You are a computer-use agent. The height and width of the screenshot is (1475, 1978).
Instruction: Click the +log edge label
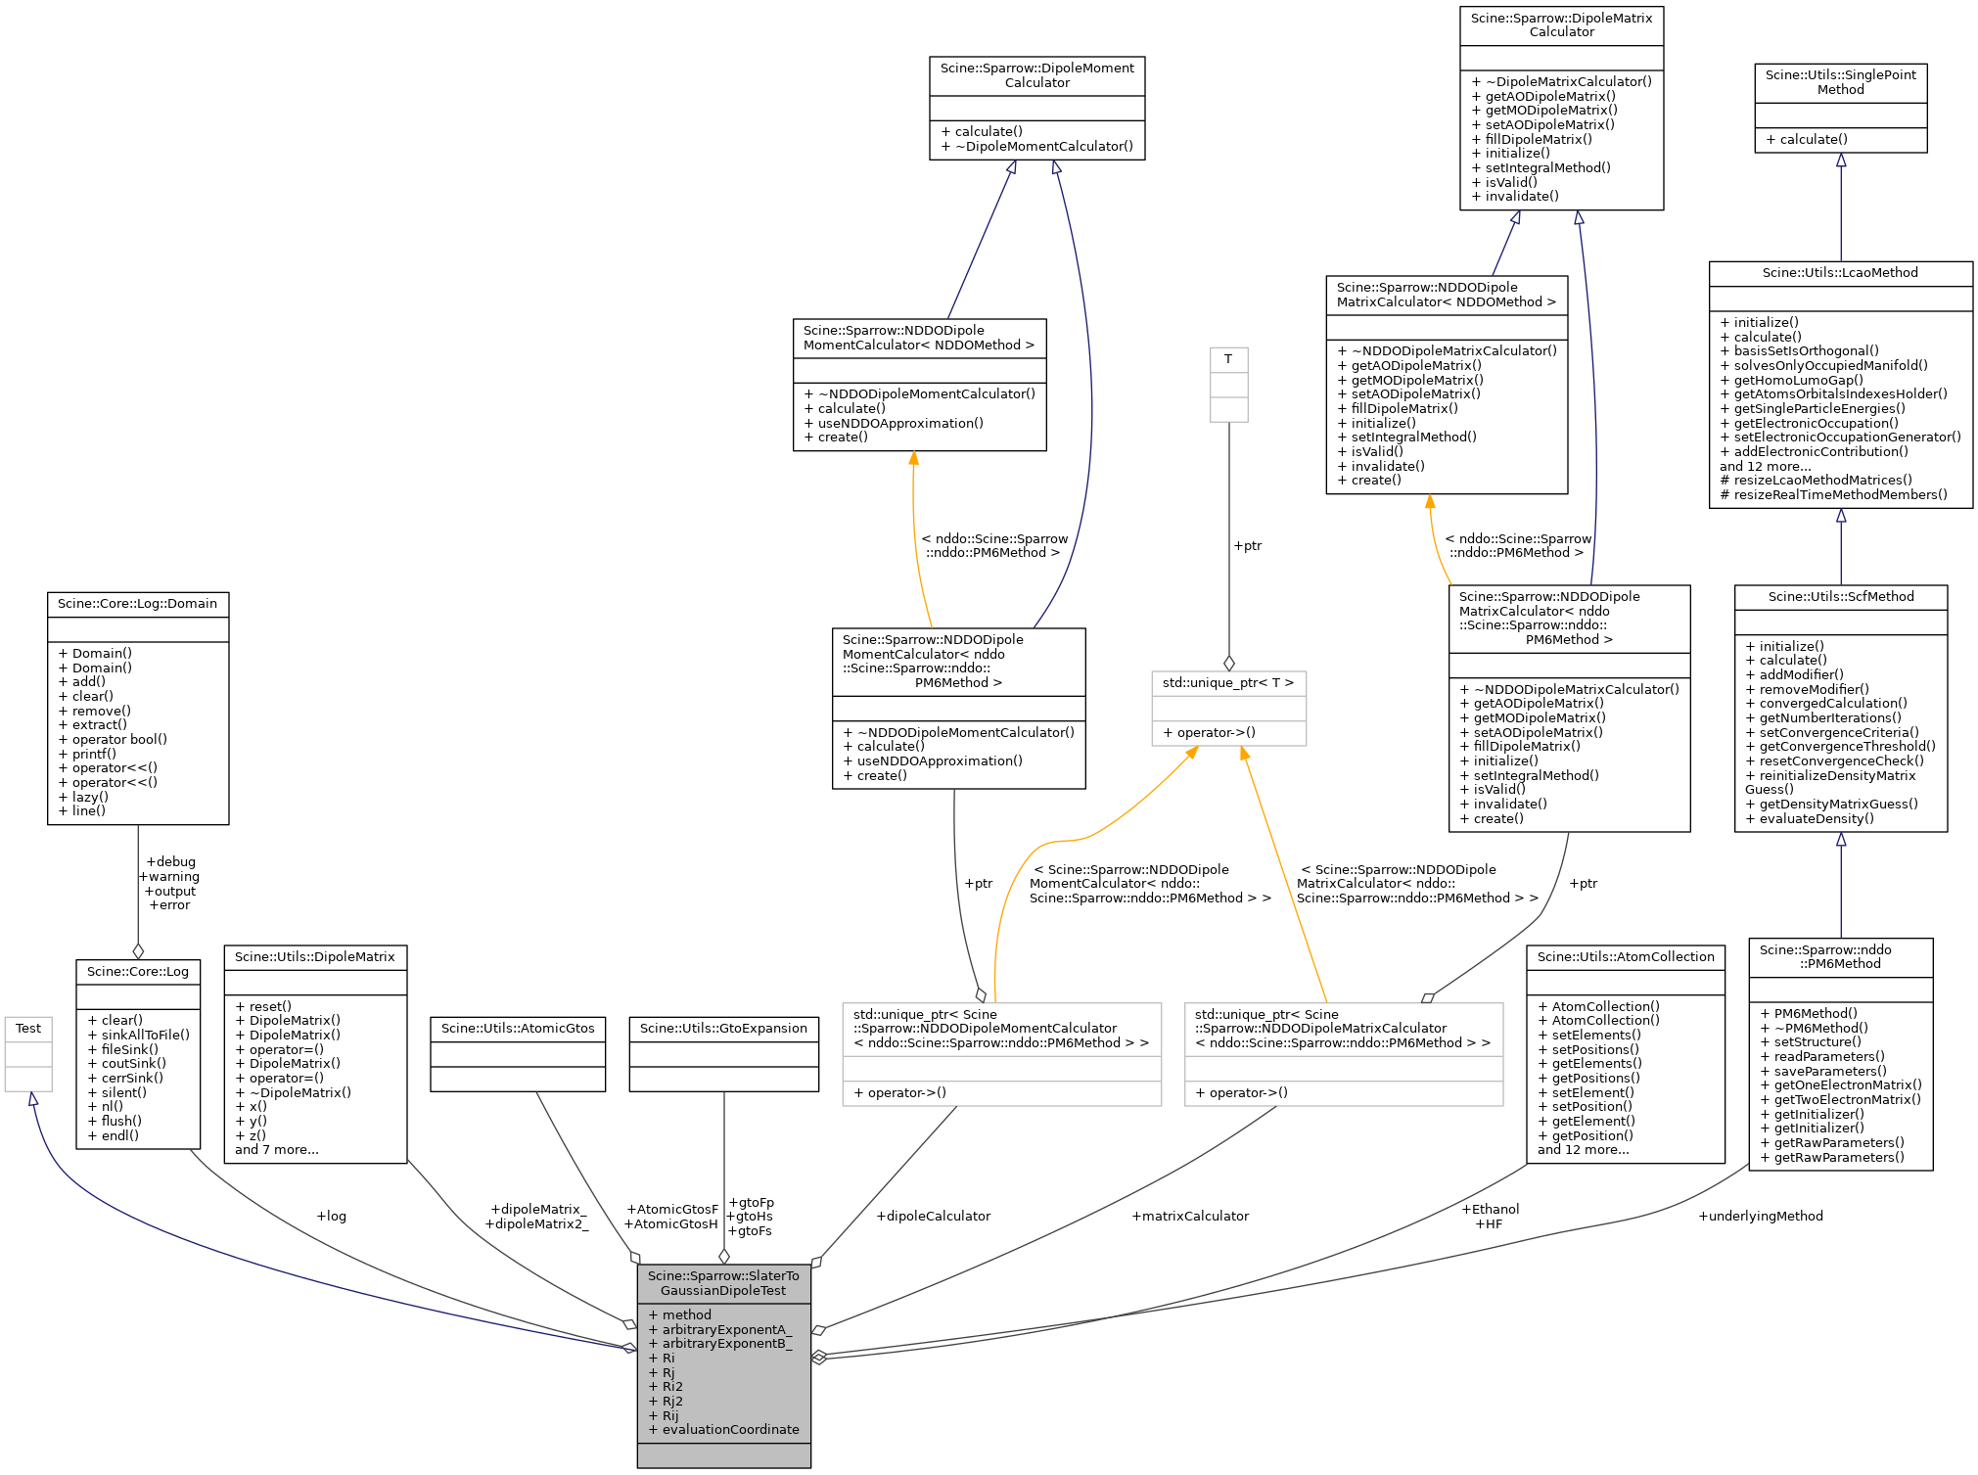coord(331,1216)
